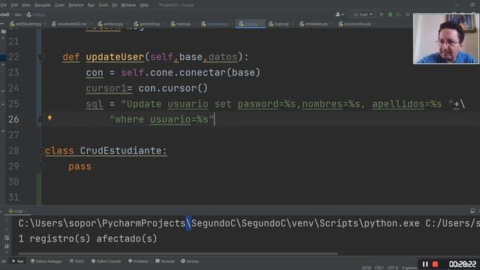480x270 pixels.
Task: Click the scroll-to-end icon in Run panel sidebar
Action: tap(7, 246)
